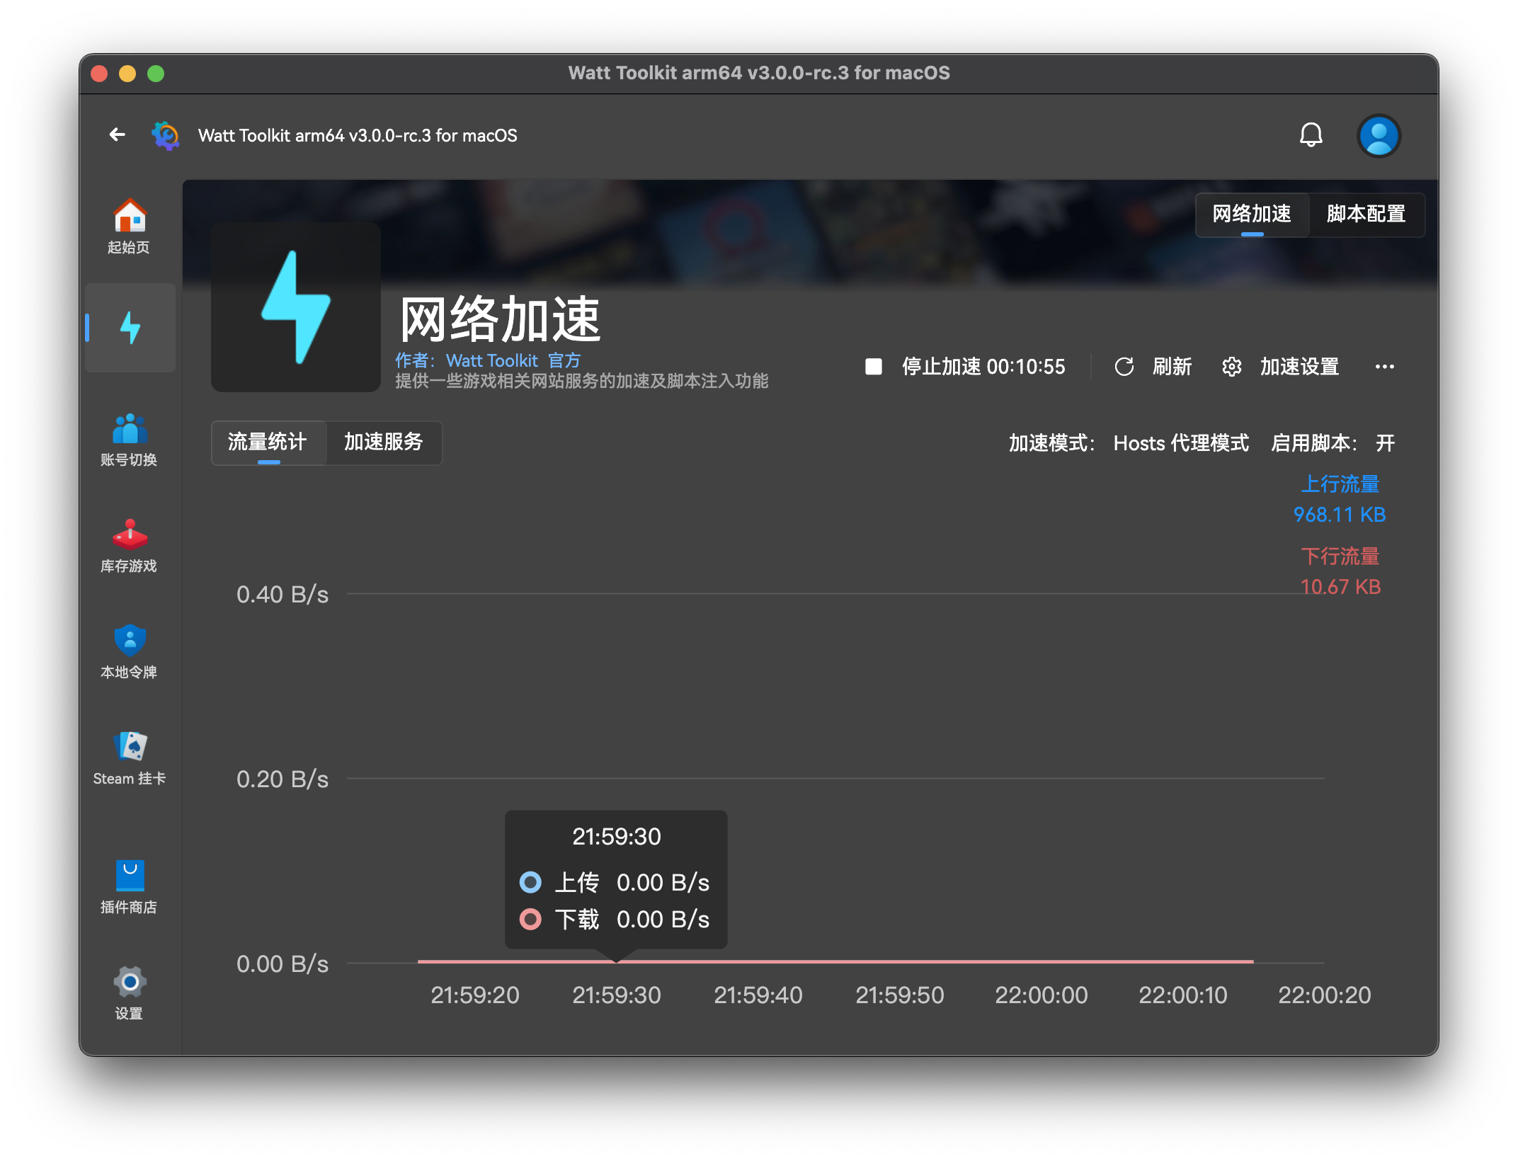This screenshot has height=1161, width=1518.
Task: Open the user avatar profile
Action: (x=1378, y=135)
